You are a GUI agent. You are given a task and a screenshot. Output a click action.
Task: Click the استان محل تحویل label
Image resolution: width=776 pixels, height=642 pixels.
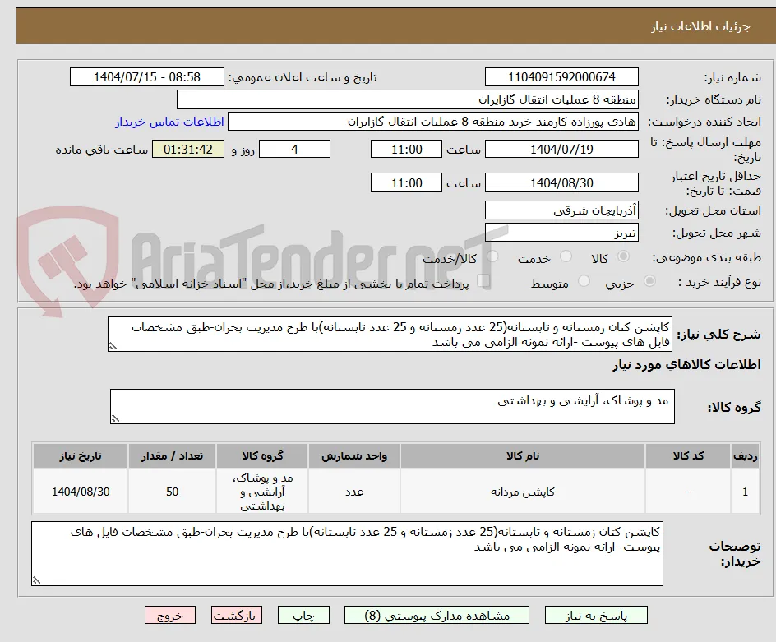[713, 211]
